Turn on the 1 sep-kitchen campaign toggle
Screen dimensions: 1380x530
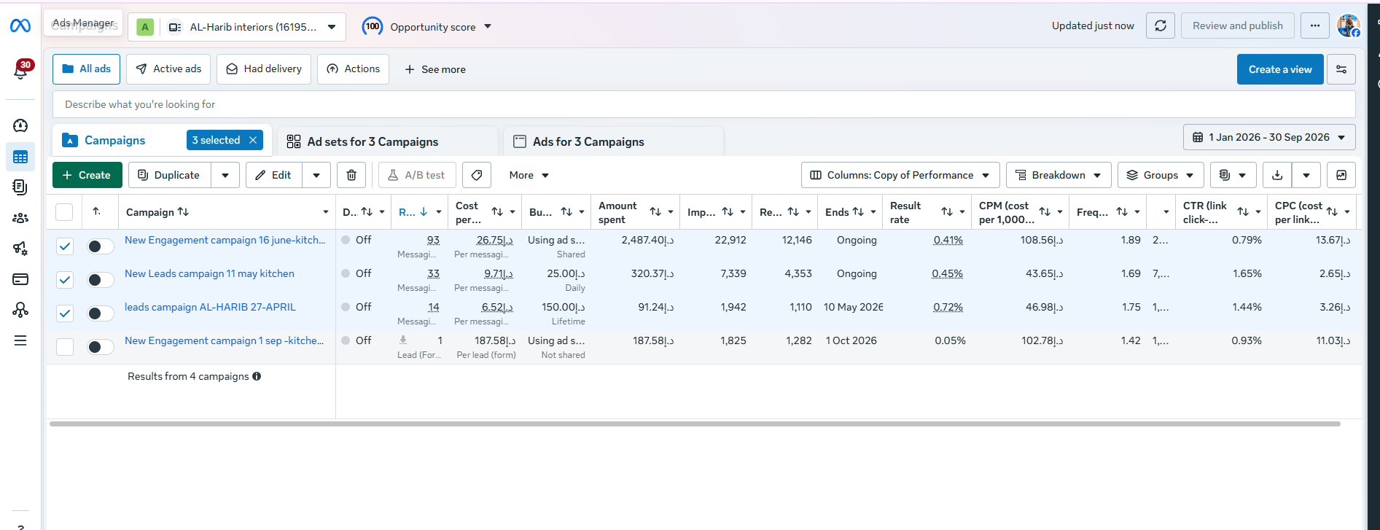[x=101, y=347]
